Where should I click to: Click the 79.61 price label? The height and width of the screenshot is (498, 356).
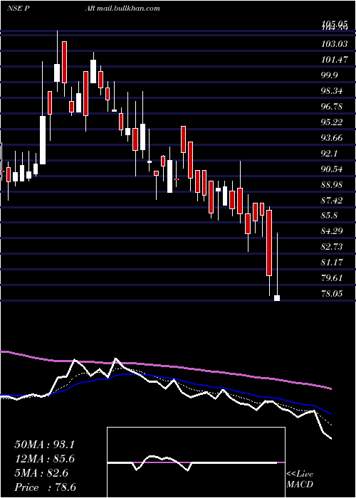(332, 278)
